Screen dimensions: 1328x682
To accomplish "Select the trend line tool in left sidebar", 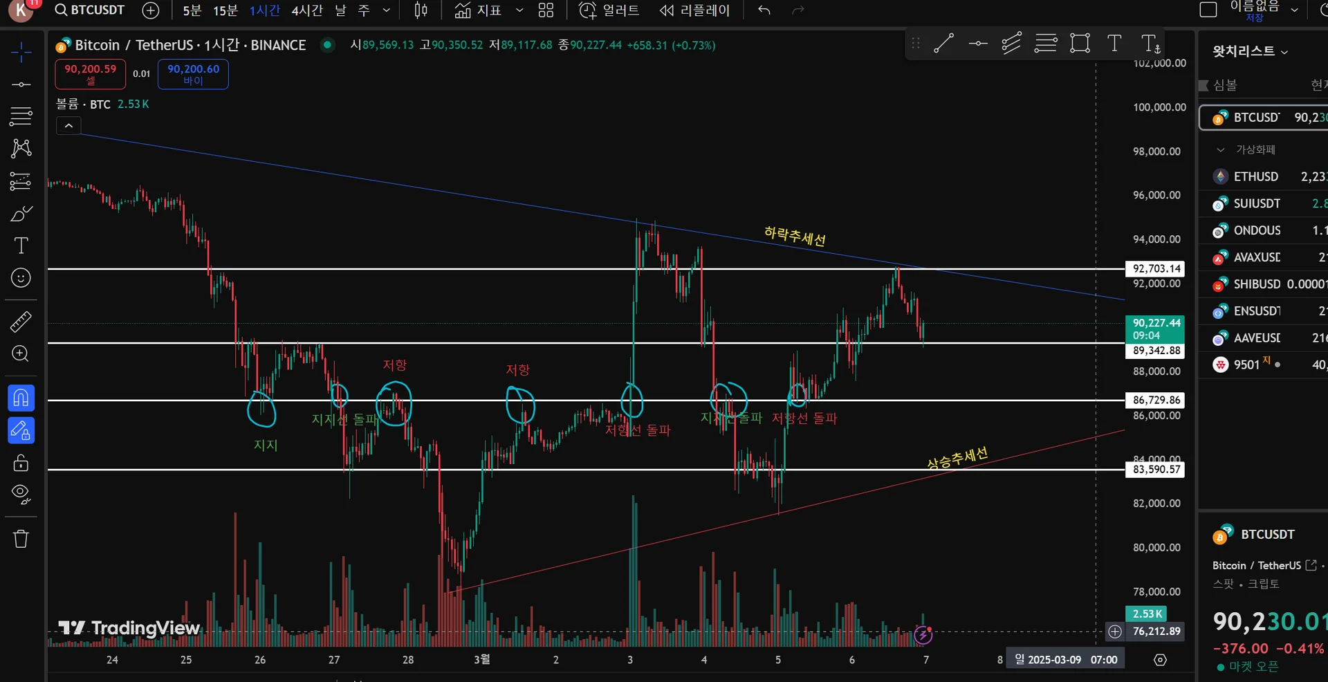I will click(21, 84).
